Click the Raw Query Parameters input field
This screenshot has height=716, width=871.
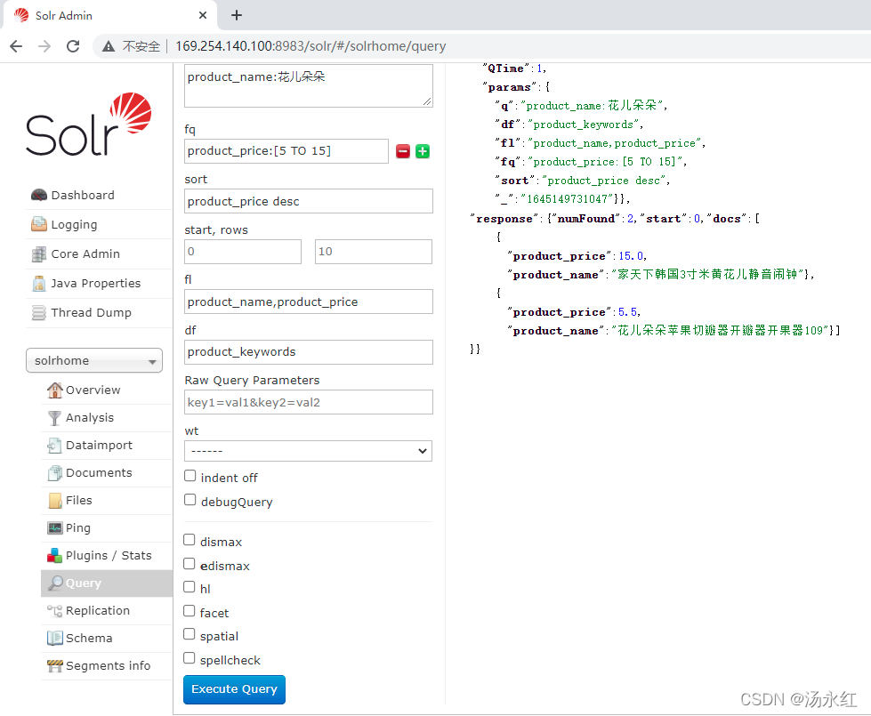click(308, 402)
